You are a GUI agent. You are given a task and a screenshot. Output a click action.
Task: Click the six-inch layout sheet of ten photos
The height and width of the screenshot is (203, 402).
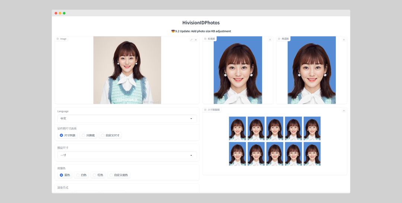click(x=275, y=141)
